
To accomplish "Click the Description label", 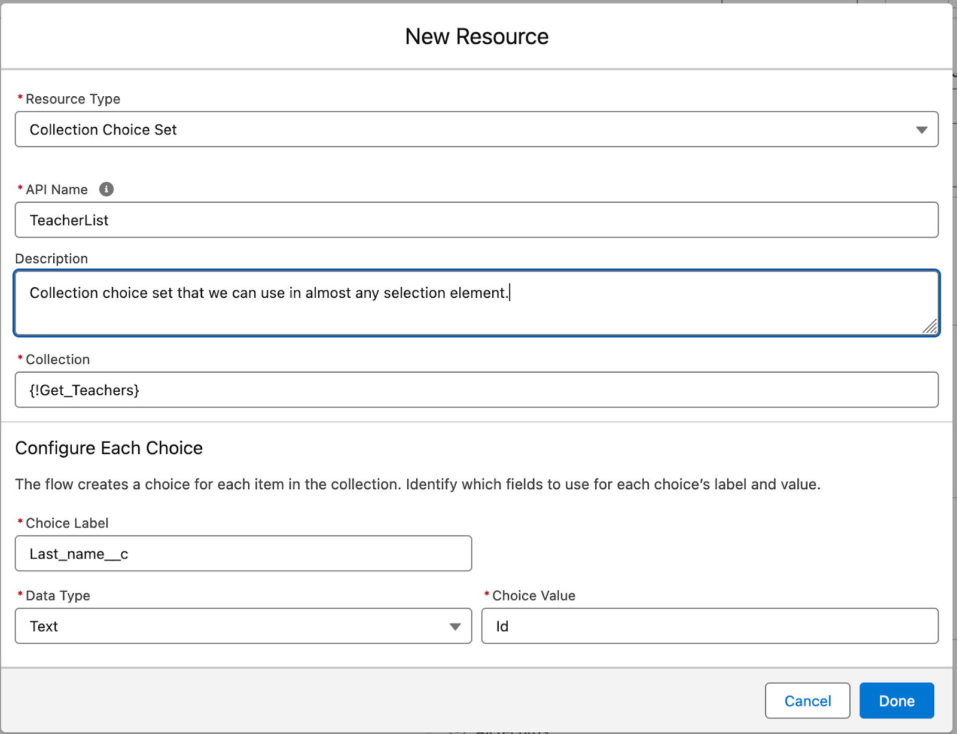I will 51,259.
